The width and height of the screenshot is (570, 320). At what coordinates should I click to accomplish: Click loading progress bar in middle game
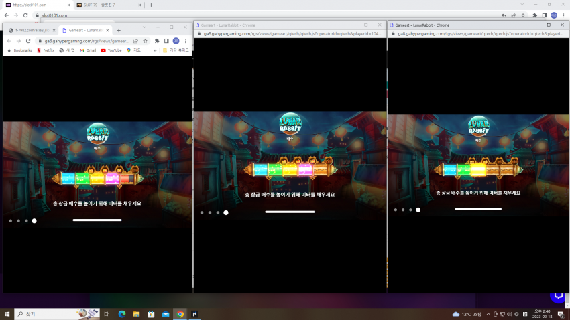coord(290,212)
